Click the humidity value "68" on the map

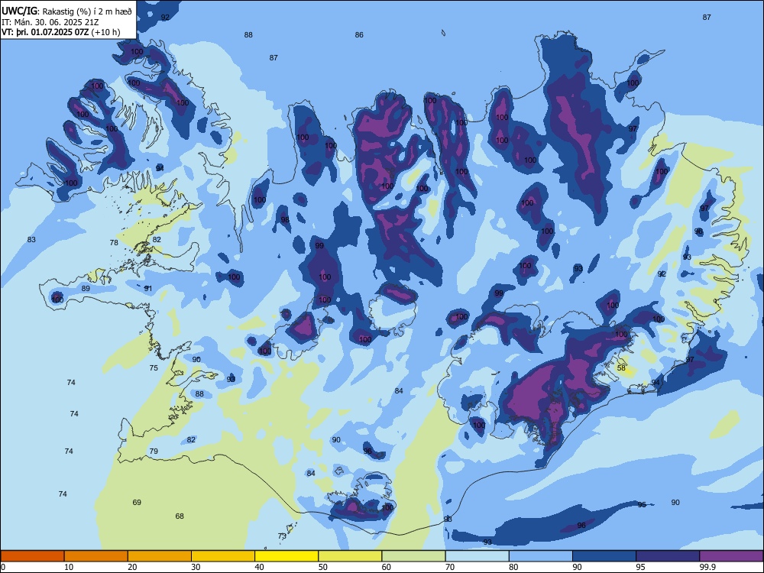pos(180,516)
